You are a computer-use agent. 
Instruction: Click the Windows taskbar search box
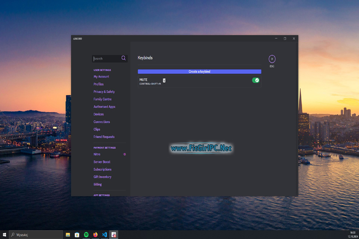point(35,235)
